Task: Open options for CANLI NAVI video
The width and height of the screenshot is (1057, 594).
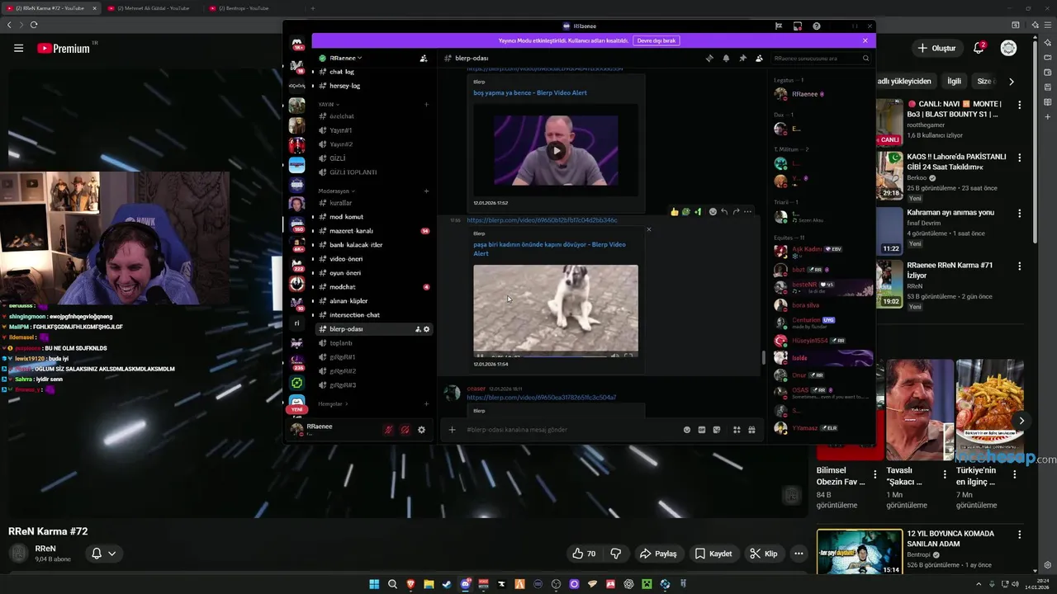Action: pyautogui.click(x=1020, y=105)
